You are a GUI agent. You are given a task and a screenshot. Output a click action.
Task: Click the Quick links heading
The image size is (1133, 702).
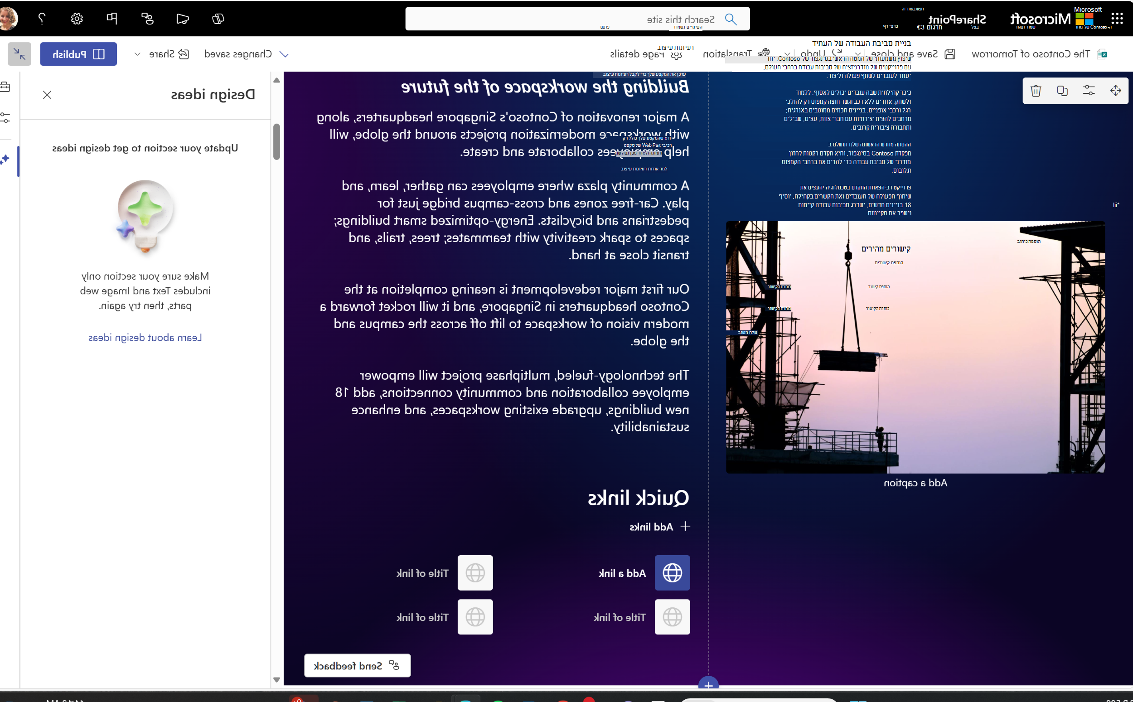tap(638, 498)
